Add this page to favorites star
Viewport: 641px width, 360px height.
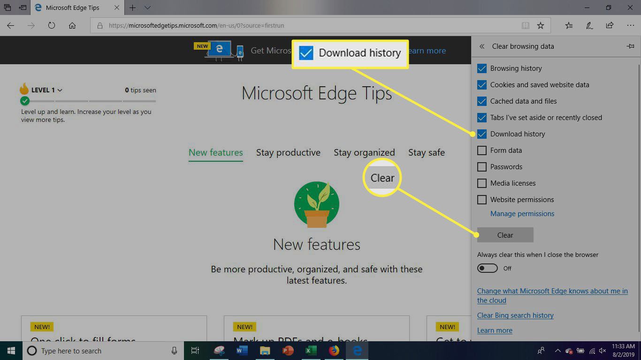(x=541, y=26)
